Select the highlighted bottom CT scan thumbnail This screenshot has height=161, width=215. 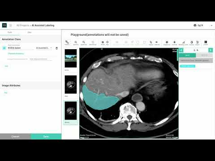pyautogui.click(x=71, y=110)
